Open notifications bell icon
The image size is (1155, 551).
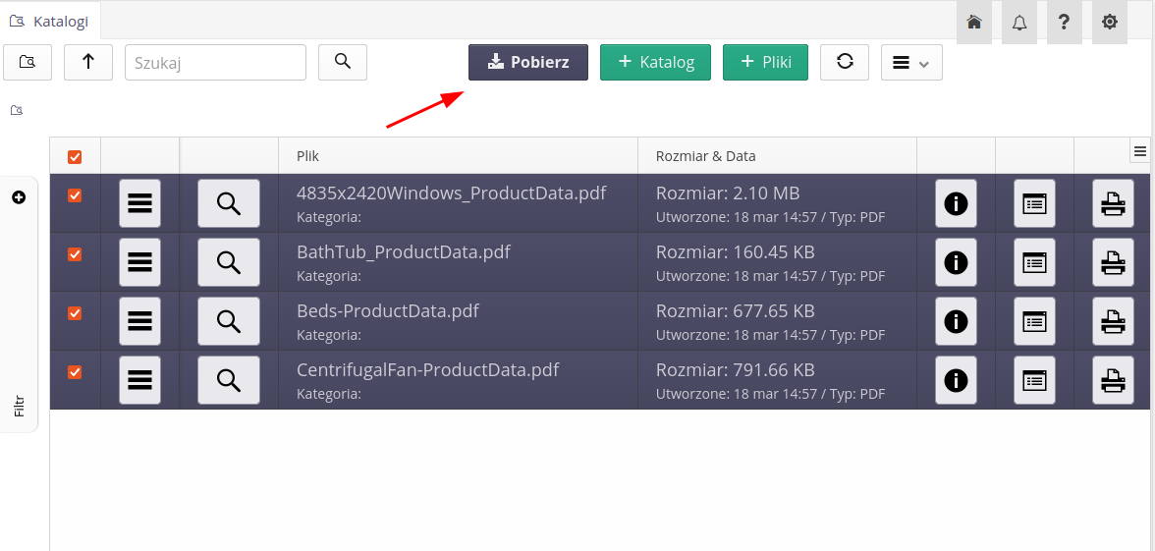point(1018,22)
